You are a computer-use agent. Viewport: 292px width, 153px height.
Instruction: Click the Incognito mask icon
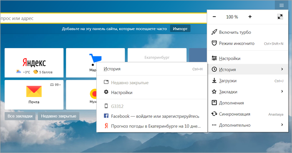(x=214, y=43)
